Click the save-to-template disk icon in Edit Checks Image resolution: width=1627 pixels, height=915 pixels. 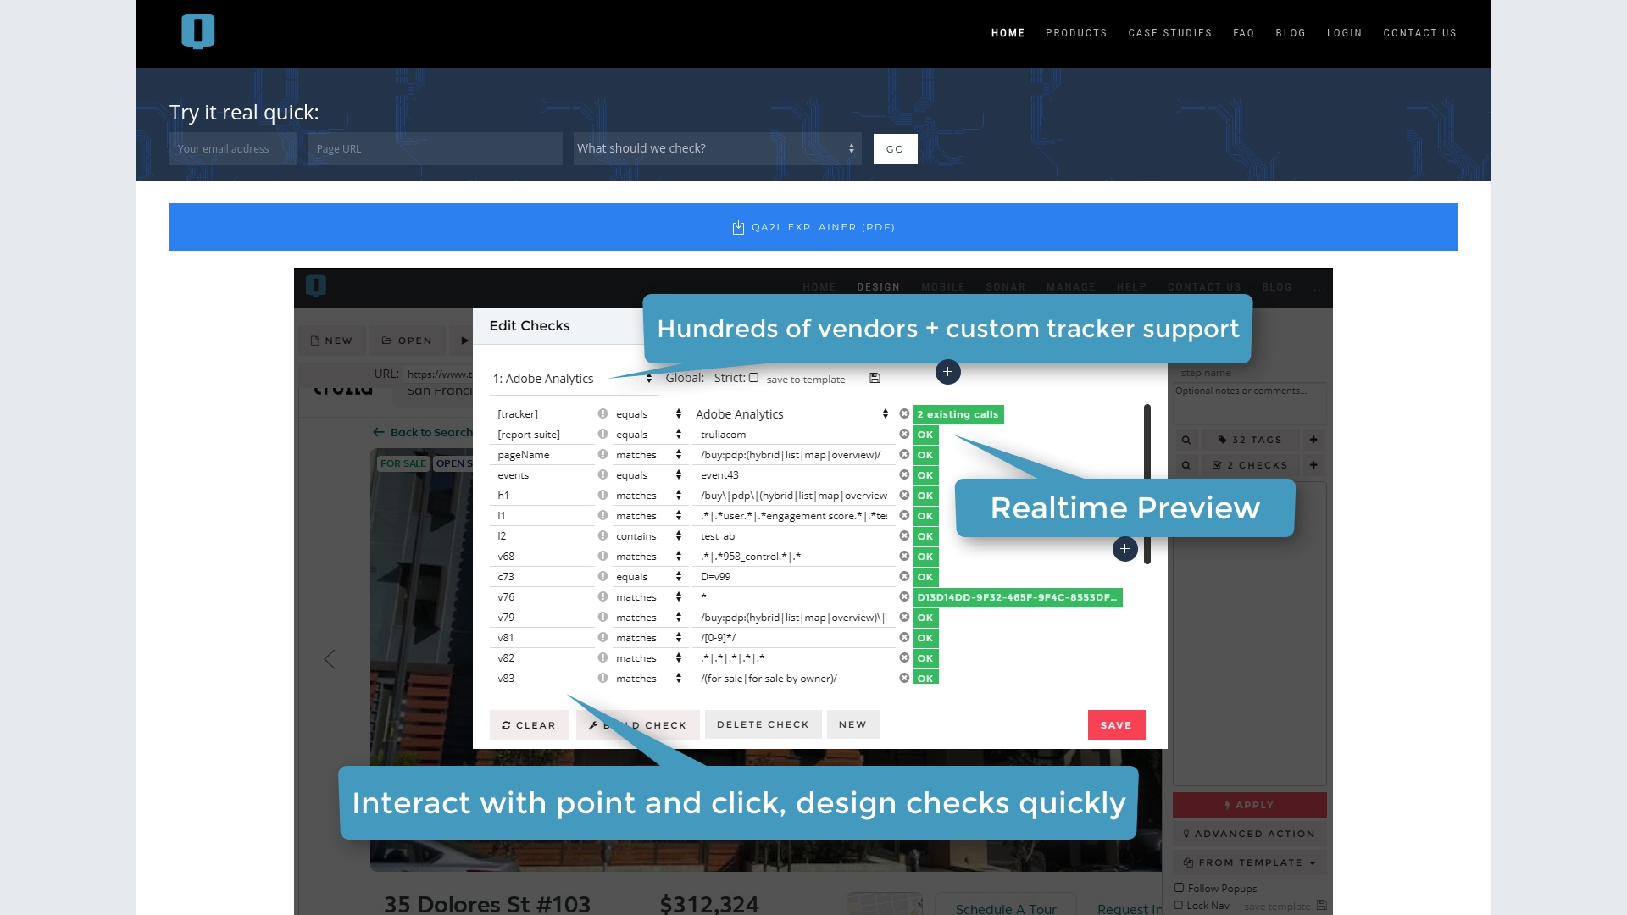(x=875, y=379)
